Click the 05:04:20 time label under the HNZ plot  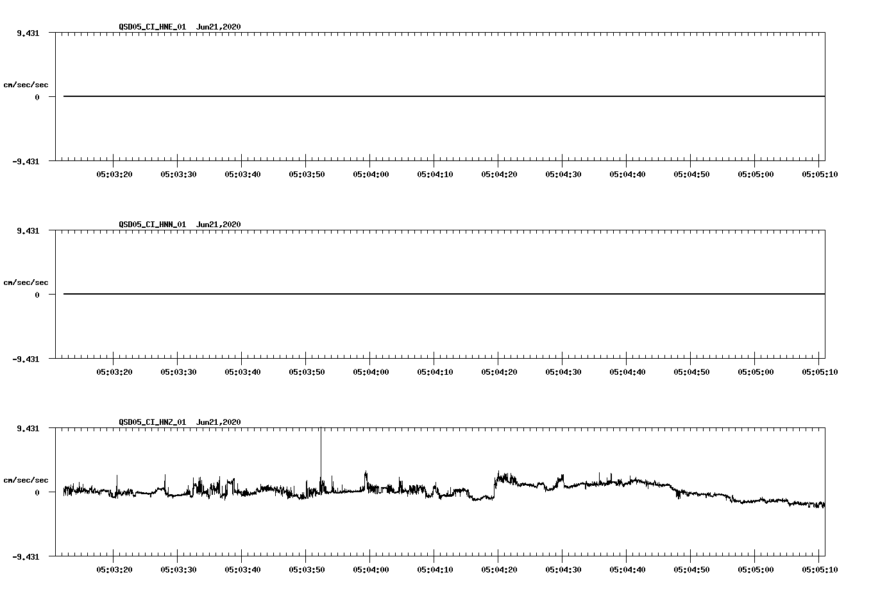(x=499, y=570)
